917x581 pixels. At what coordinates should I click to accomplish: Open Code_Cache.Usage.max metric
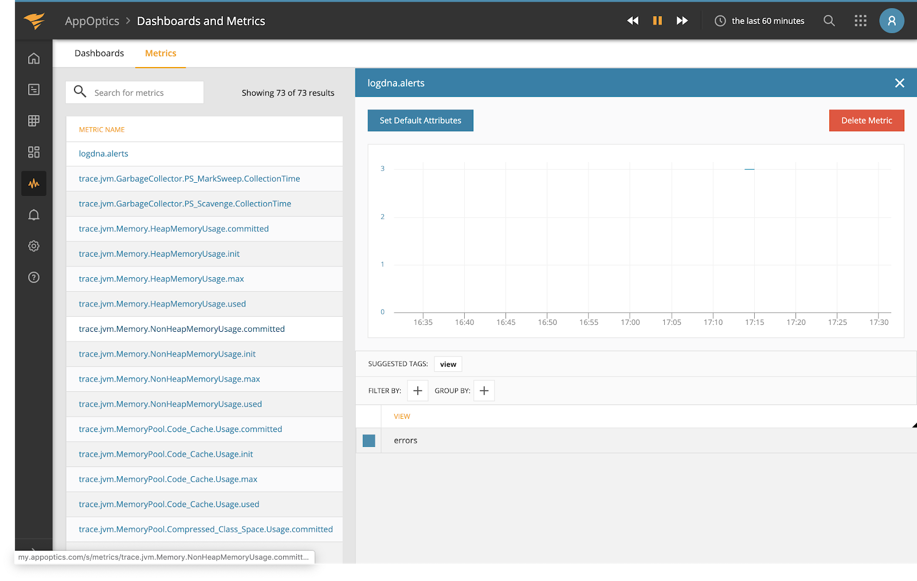point(168,480)
